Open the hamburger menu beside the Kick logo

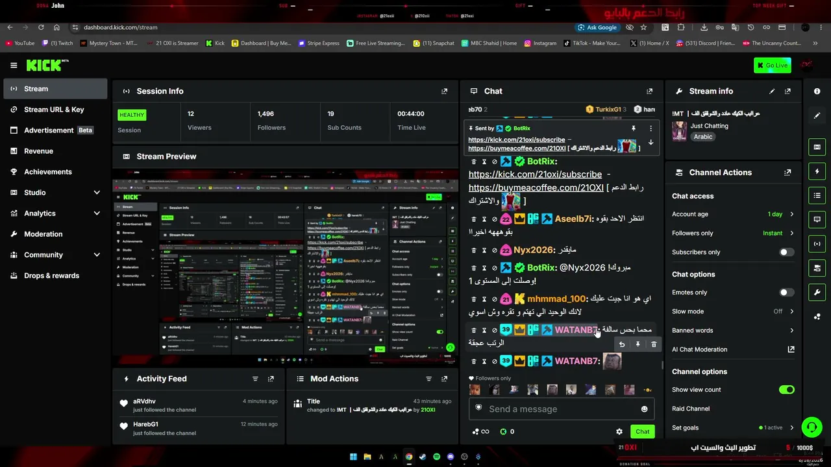pyautogui.click(x=14, y=65)
